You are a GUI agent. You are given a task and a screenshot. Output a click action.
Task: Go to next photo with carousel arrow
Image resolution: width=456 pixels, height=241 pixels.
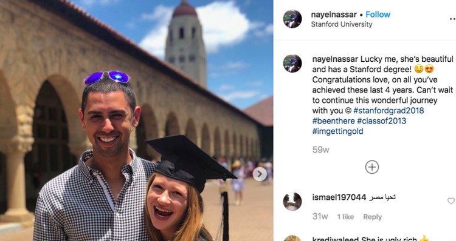click(x=260, y=174)
